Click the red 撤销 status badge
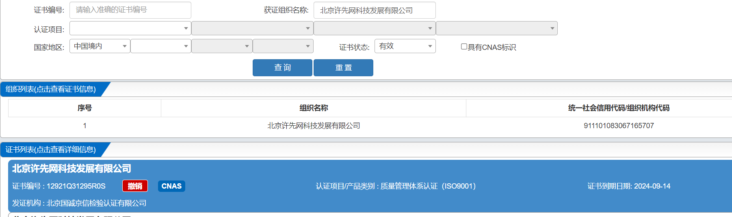Viewport: 732px width, 217px height. tap(135, 186)
